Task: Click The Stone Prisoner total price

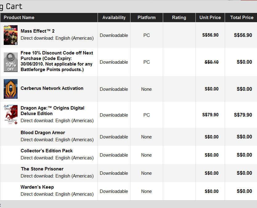Action: (244, 173)
